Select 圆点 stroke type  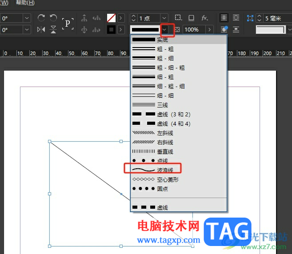(x=179, y=189)
